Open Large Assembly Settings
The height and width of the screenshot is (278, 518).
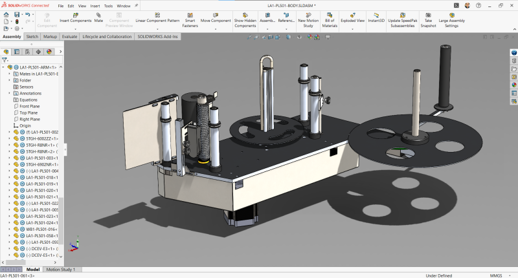point(452,16)
